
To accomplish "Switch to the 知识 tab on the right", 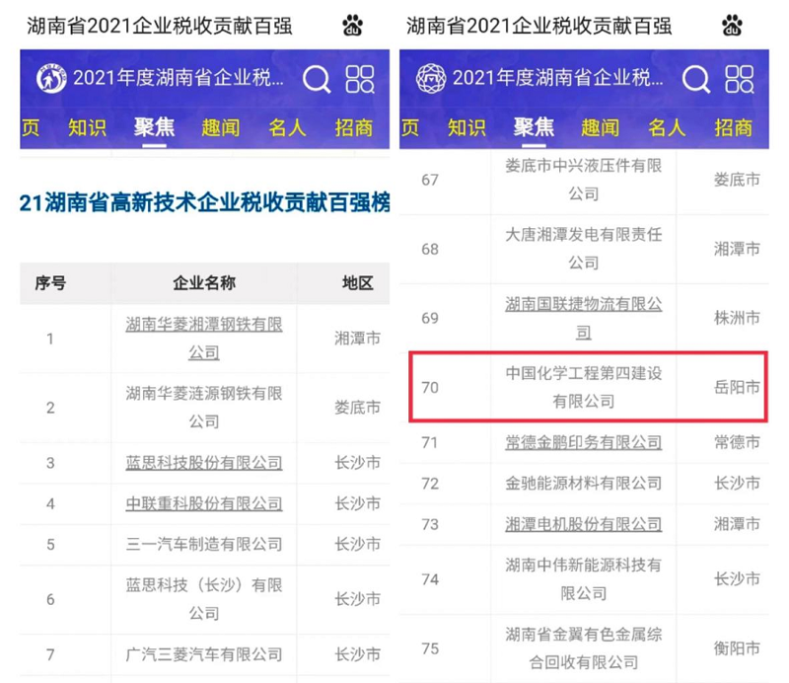I will point(466,127).
